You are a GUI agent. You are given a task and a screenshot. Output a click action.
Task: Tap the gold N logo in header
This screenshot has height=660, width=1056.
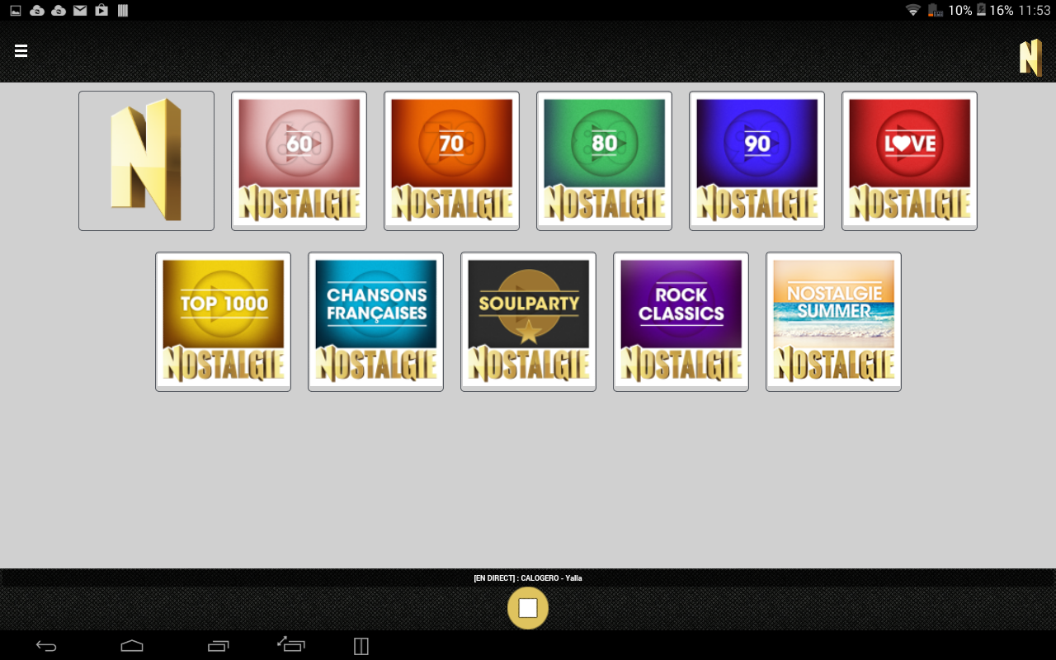pyautogui.click(x=1030, y=58)
